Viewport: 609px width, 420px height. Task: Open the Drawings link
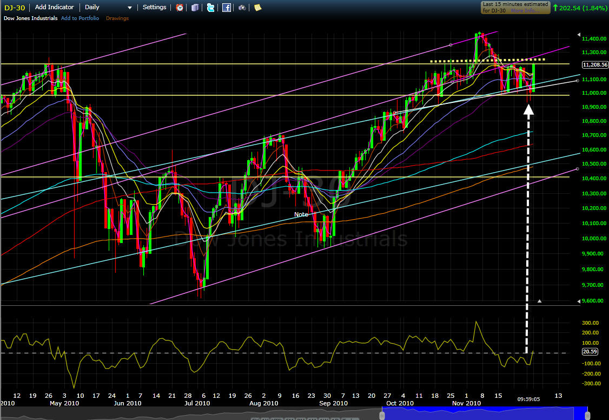[117, 18]
